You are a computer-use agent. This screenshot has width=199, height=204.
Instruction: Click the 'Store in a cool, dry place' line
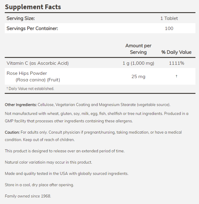tap(39, 185)
